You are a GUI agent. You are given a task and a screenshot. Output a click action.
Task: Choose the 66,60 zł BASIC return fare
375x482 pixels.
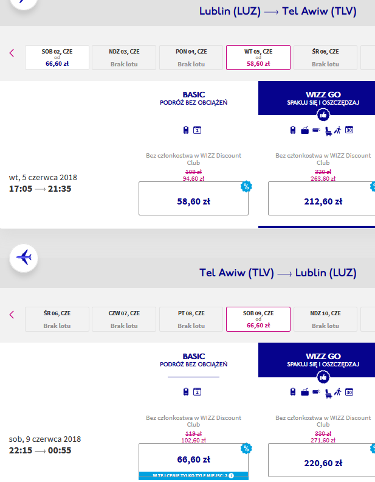(x=194, y=460)
